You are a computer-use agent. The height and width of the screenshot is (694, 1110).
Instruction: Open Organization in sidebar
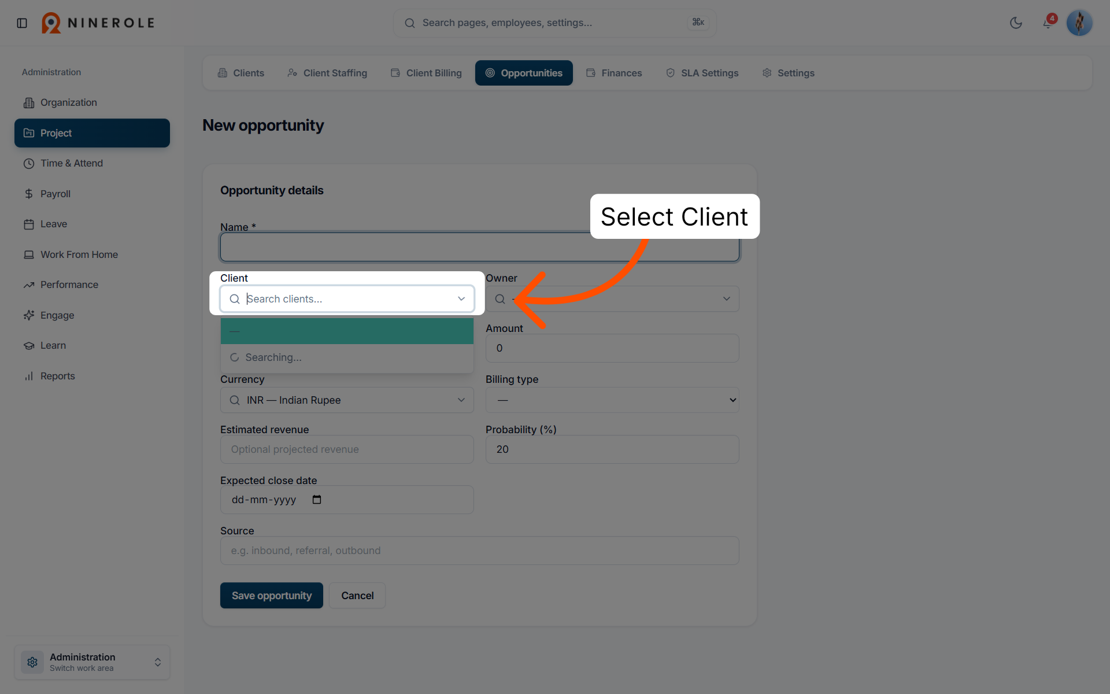(92, 102)
